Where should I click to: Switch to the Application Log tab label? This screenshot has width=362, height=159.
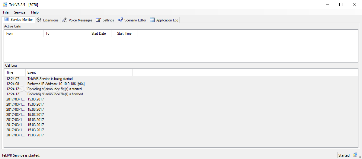[167, 20]
